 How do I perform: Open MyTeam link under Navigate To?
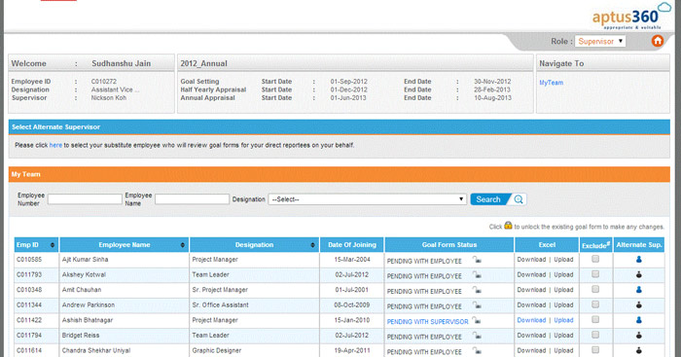tap(552, 83)
